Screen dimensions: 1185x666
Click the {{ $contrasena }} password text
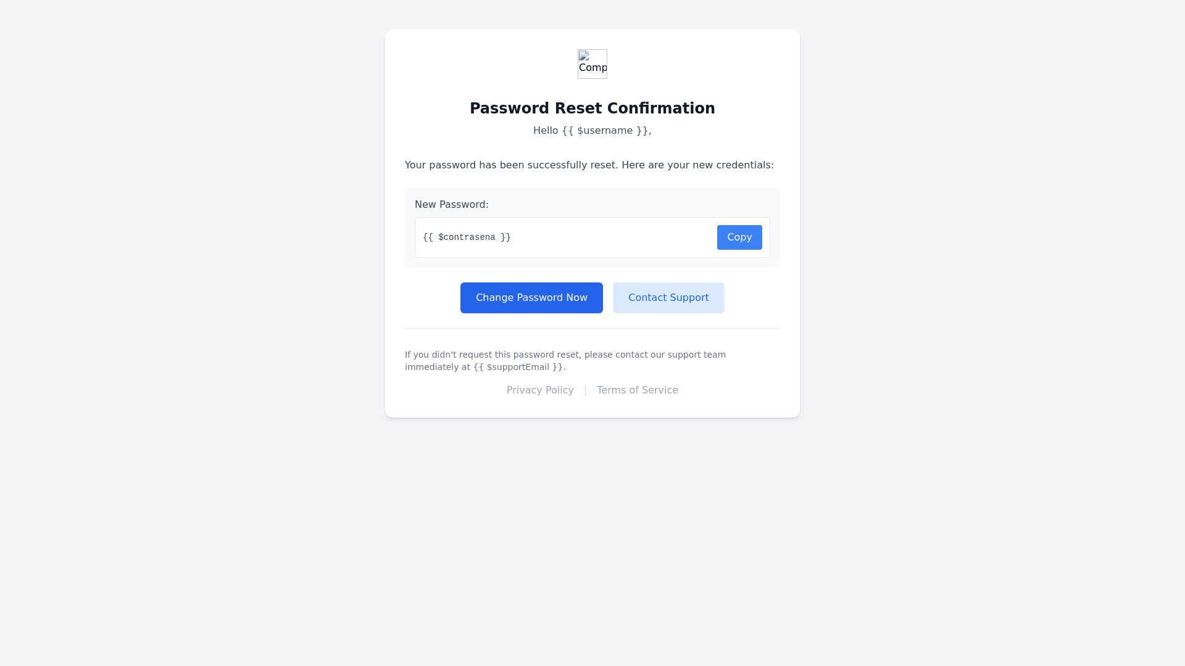pos(467,237)
